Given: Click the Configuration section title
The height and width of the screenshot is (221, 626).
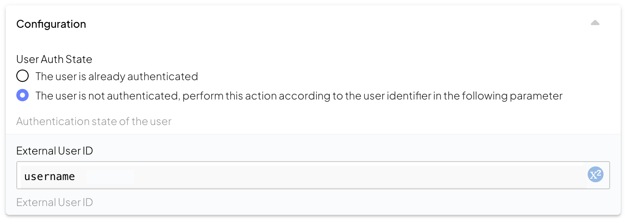Looking at the screenshot, I should (x=51, y=24).
